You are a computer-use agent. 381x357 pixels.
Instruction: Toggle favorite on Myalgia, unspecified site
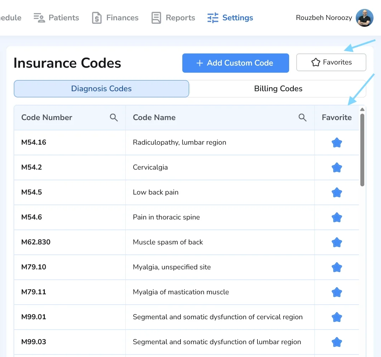point(337,267)
